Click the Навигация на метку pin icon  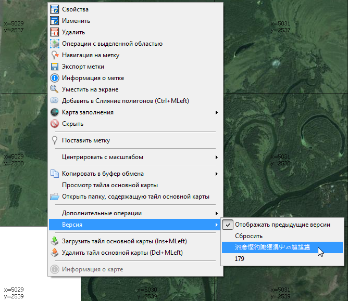click(x=55, y=55)
